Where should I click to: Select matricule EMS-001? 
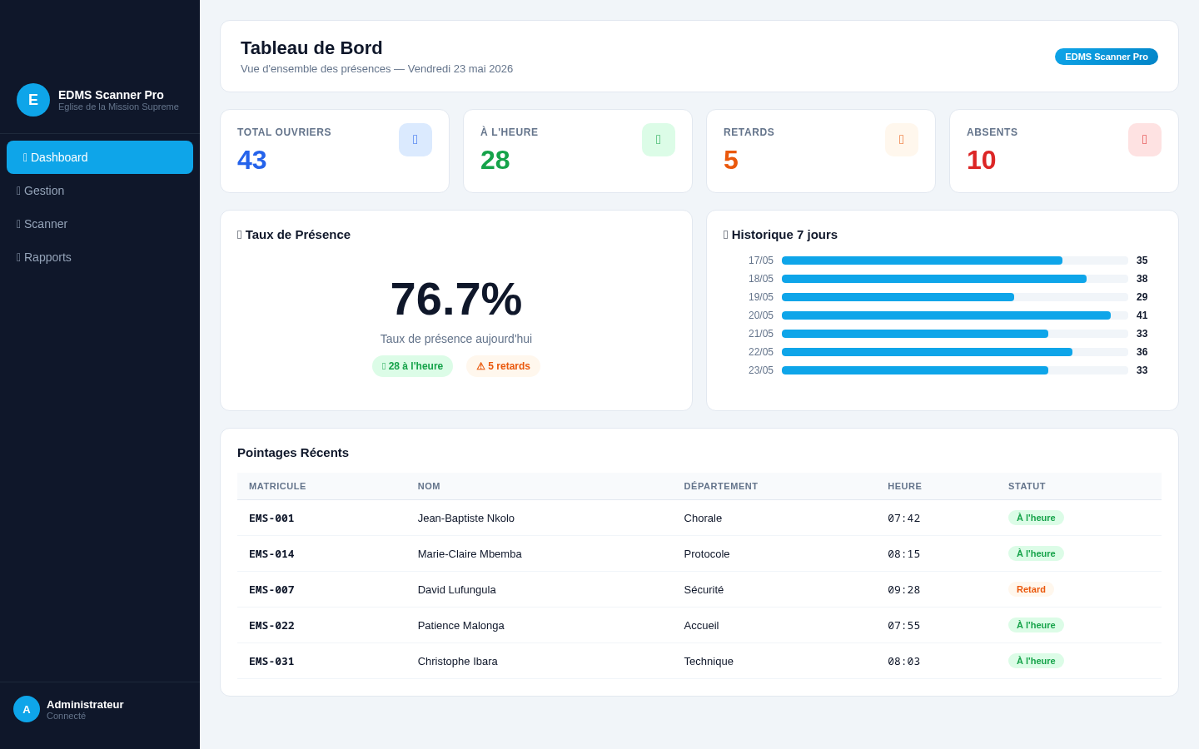(271, 518)
